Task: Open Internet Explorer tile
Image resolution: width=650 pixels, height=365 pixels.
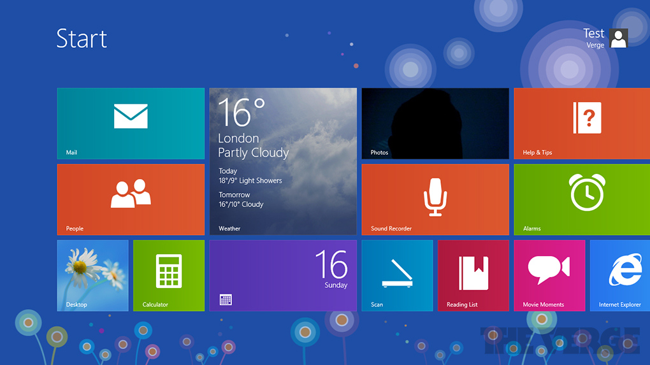Action: (x=620, y=275)
